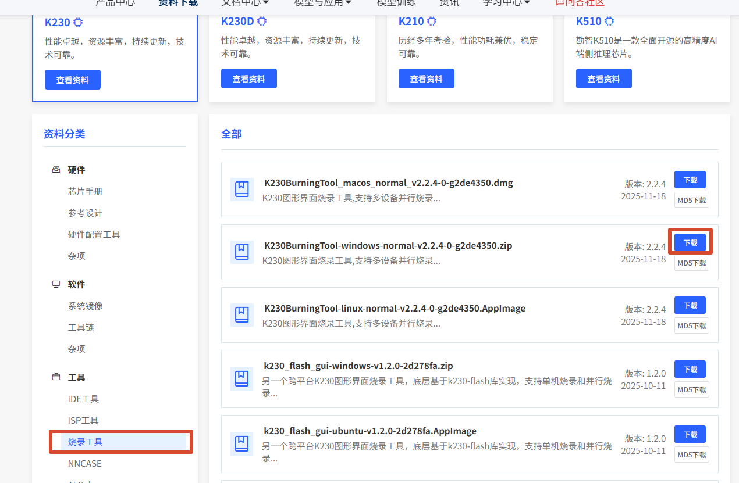Click the hardware icon beside 硬件
The width and height of the screenshot is (739, 483).
(56, 170)
